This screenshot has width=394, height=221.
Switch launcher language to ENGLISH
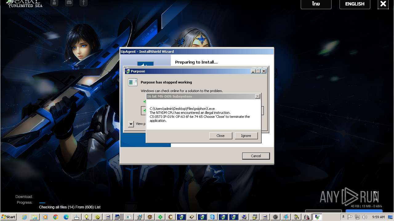355,4
